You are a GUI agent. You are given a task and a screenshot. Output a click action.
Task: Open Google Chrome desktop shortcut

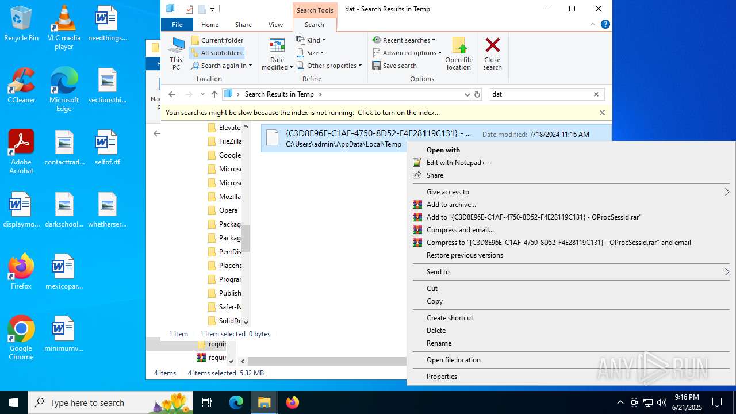(21, 338)
